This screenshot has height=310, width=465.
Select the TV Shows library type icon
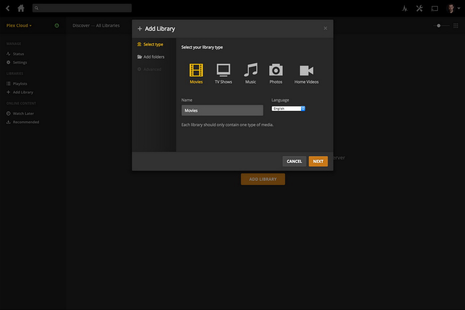click(223, 70)
